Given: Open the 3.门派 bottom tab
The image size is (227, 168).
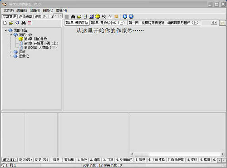Looking at the screenshot, I should [108, 160].
